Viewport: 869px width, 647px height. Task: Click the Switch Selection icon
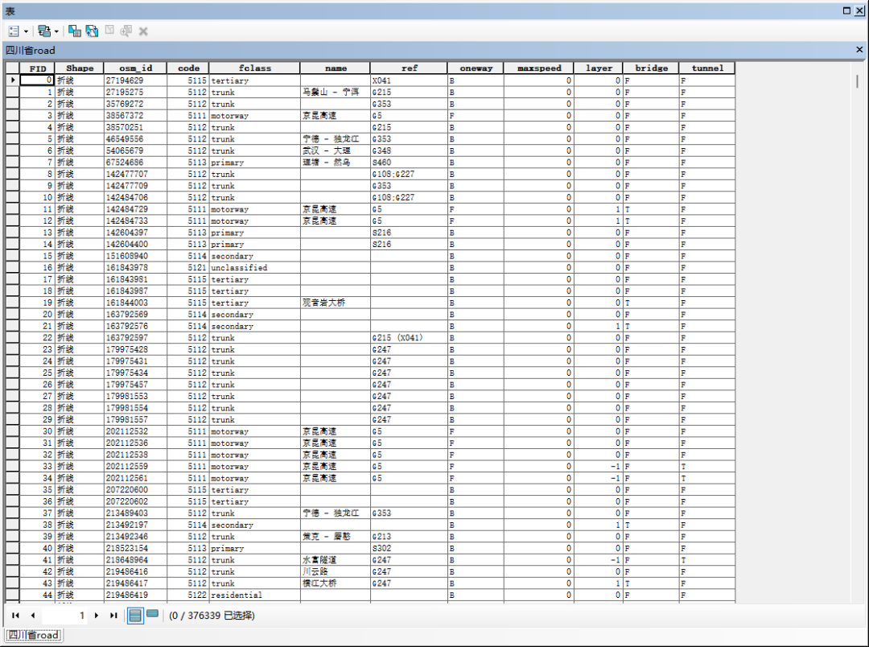[x=92, y=31]
